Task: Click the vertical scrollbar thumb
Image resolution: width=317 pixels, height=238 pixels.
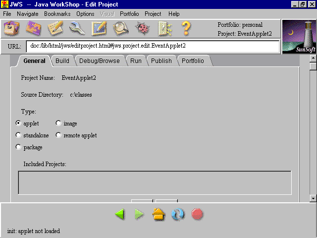Action: (313, 66)
